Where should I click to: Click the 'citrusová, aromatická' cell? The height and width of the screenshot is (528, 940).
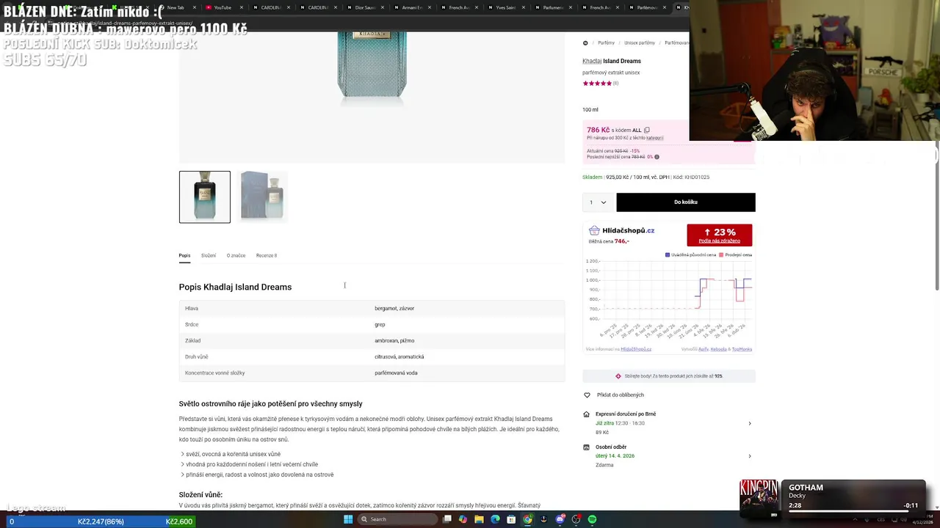(x=399, y=357)
